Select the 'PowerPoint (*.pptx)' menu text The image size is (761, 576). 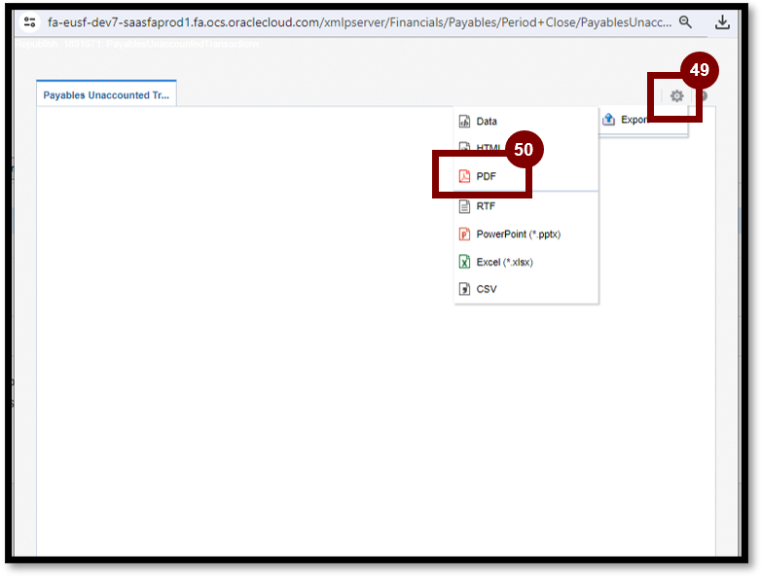[x=518, y=234]
